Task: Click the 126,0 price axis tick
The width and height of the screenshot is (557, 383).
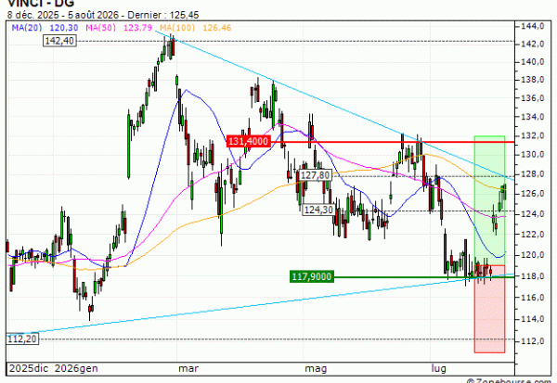Action: (533, 194)
